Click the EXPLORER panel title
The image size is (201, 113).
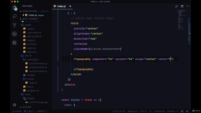click(x=27, y=6)
